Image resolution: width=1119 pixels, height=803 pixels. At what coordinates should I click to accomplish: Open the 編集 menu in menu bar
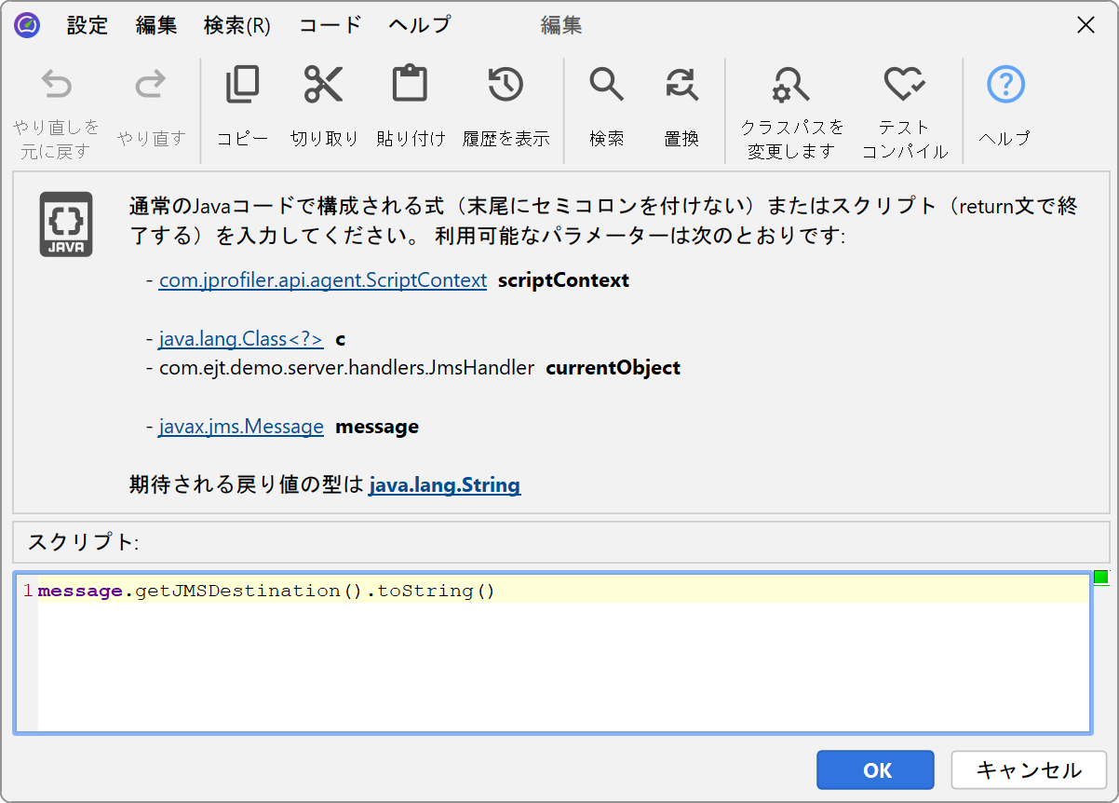click(156, 25)
